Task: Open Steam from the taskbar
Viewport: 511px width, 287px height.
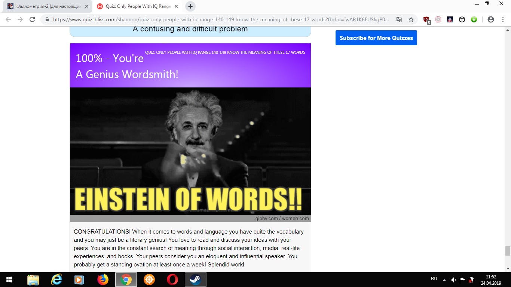Action: coord(196,280)
